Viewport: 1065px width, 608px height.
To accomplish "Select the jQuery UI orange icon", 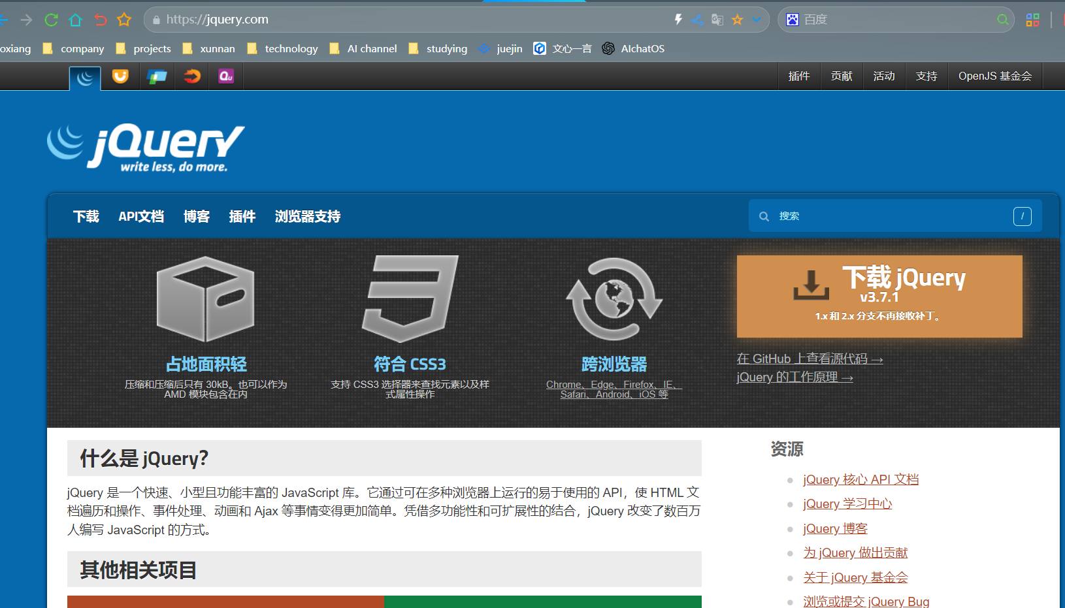I will [x=120, y=76].
